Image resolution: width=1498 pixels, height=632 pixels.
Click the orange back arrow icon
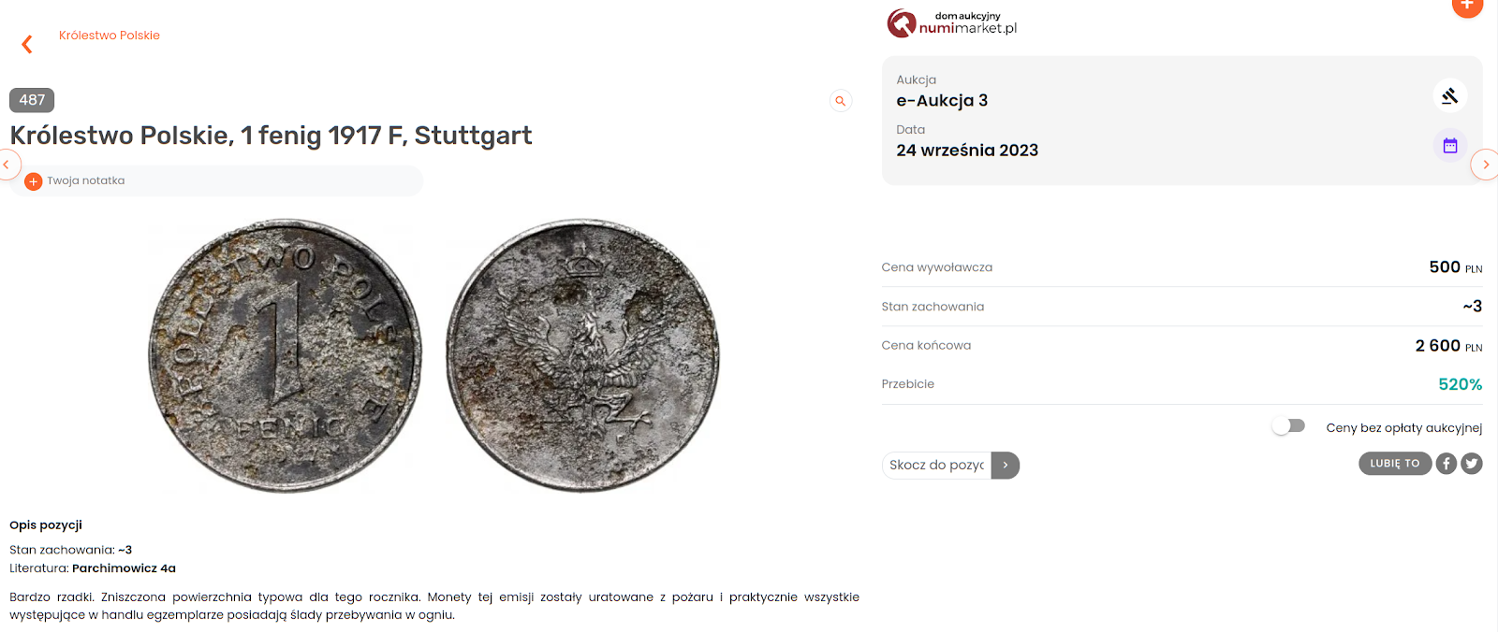pyautogui.click(x=27, y=44)
